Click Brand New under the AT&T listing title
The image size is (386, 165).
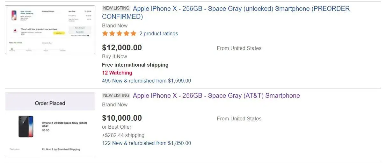click(115, 104)
